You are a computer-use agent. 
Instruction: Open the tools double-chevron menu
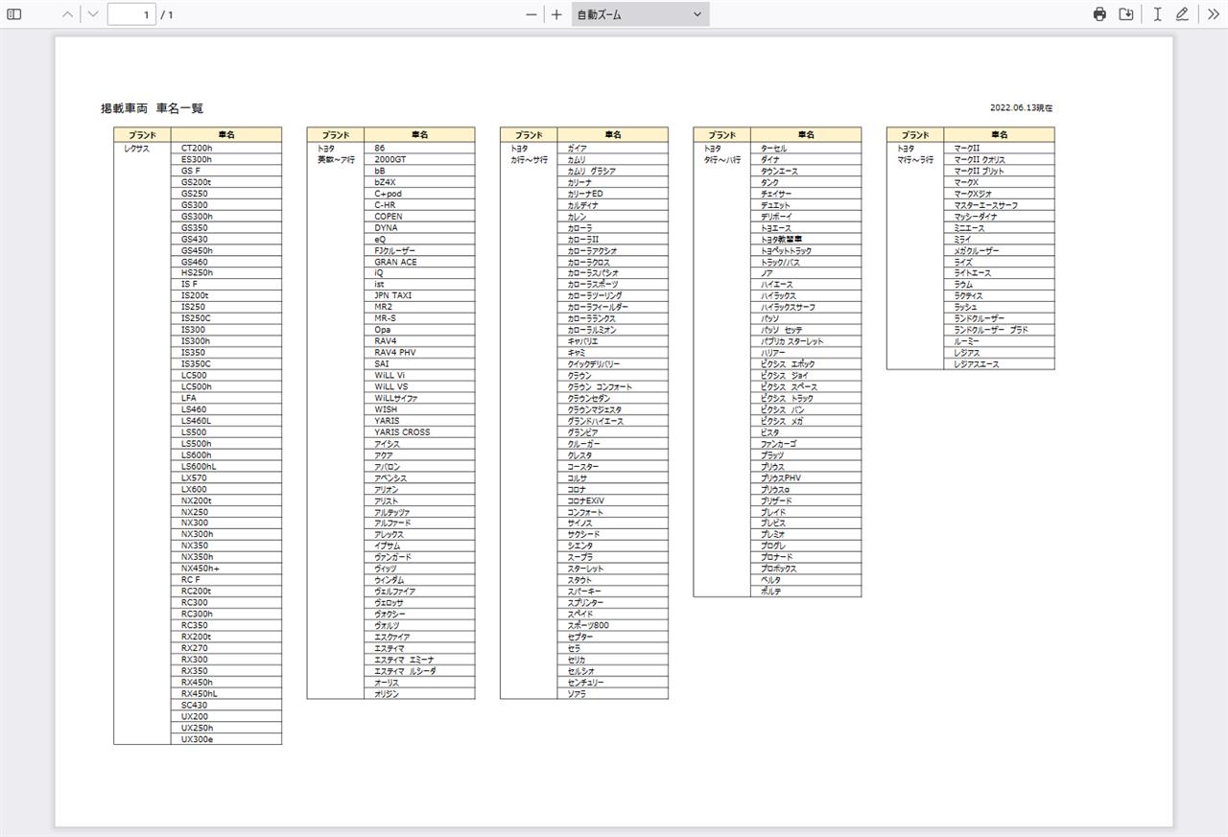[x=1214, y=14]
